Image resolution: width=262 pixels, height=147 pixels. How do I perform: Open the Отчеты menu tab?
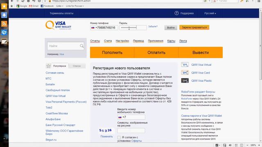pyautogui.click(x=95, y=41)
